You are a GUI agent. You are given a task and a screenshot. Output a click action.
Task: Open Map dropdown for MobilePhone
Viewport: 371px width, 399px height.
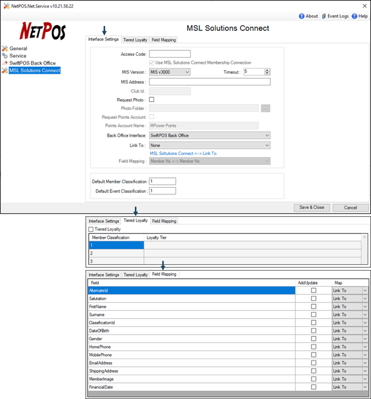350,355
